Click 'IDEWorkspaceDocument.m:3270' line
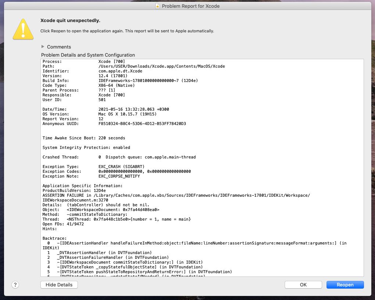The width and height of the screenshot is (375, 300). coord(75,200)
